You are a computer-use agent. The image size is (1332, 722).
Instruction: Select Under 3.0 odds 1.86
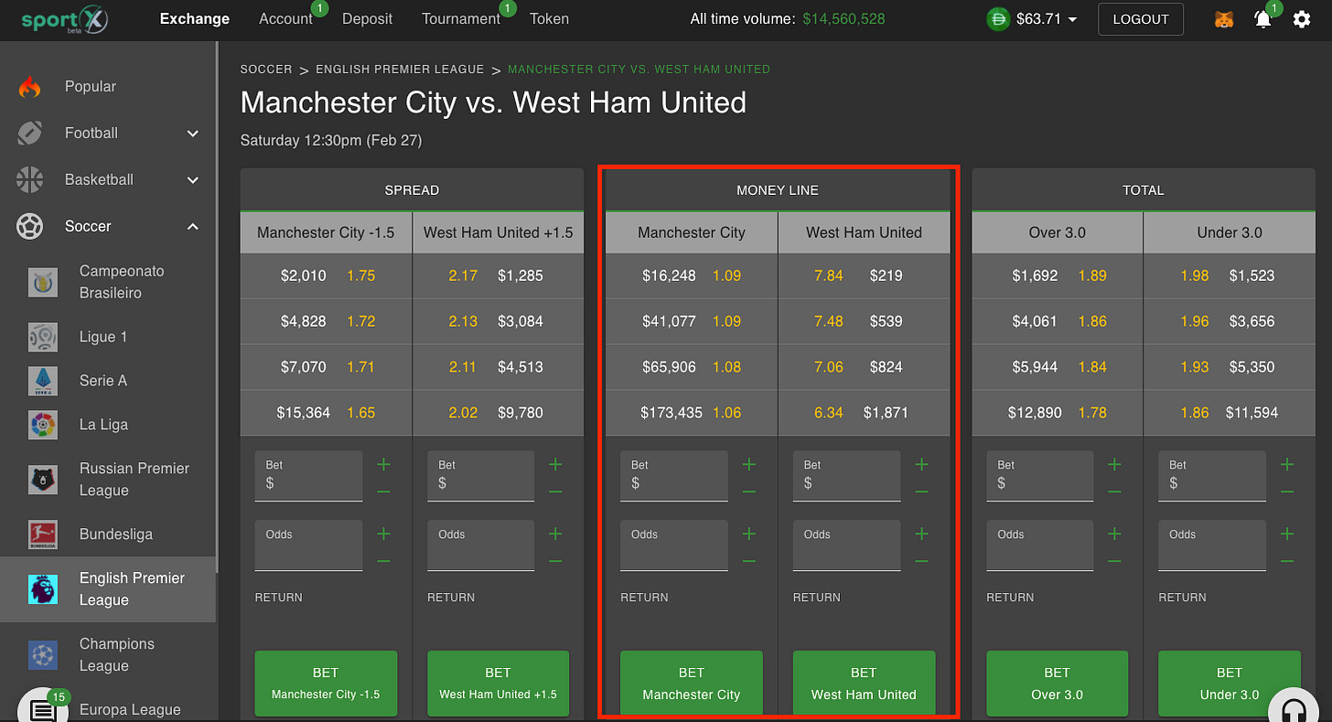click(x=1194, y=413)
